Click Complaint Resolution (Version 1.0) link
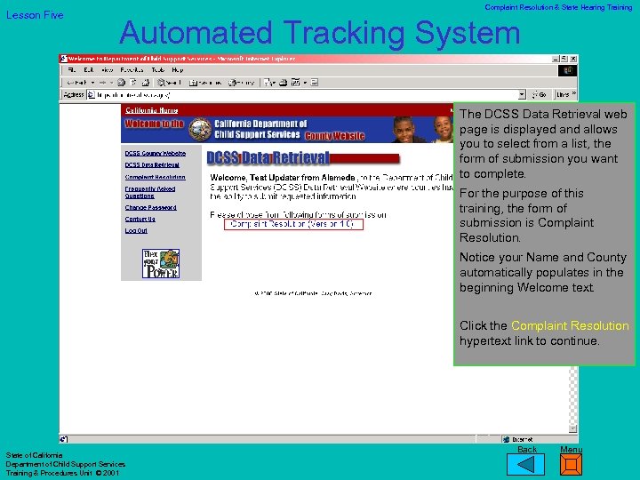The width and height of the screenshot is (640, 480). [x=292, y=224]
